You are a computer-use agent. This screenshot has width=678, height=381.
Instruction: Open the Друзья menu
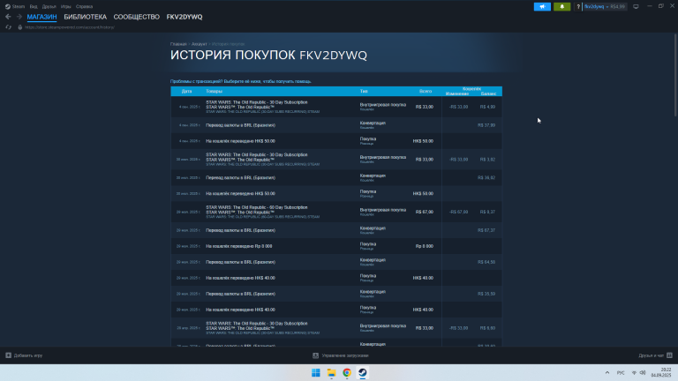coord(49,6)
